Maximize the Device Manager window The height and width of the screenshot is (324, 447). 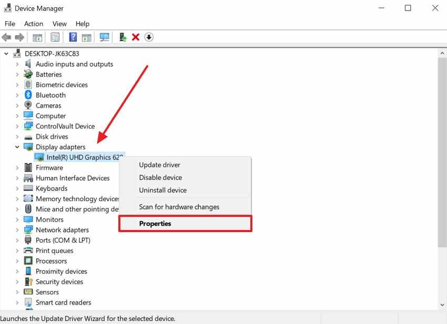(x=408, y=8)
